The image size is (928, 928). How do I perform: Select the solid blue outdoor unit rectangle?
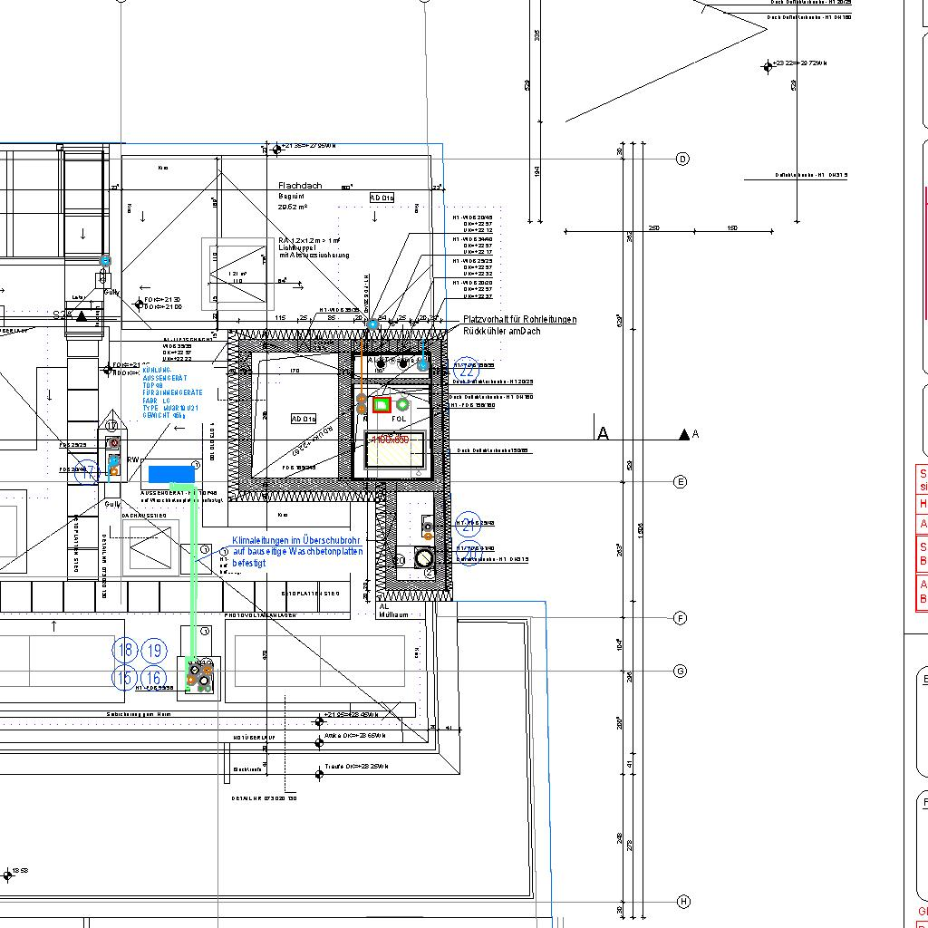pyautogui.click(x=171, y=474)
